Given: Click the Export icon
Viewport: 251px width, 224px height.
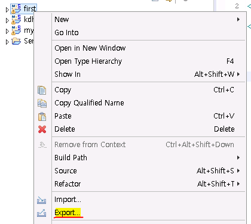Looking at the screenshot, I should click(x=41, y=213).
